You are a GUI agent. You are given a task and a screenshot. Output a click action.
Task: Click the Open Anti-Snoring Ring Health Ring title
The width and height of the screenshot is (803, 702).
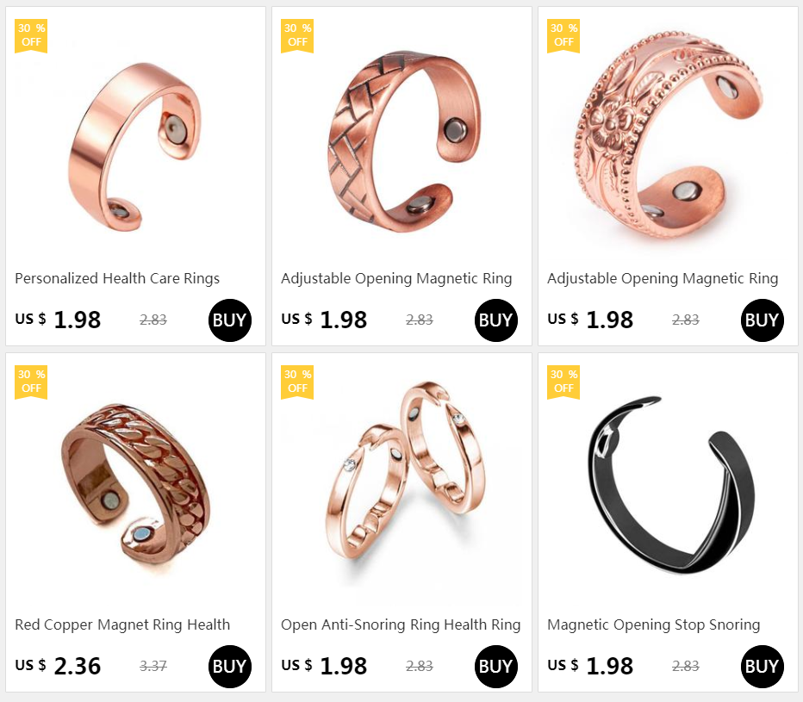coord(401,624)
